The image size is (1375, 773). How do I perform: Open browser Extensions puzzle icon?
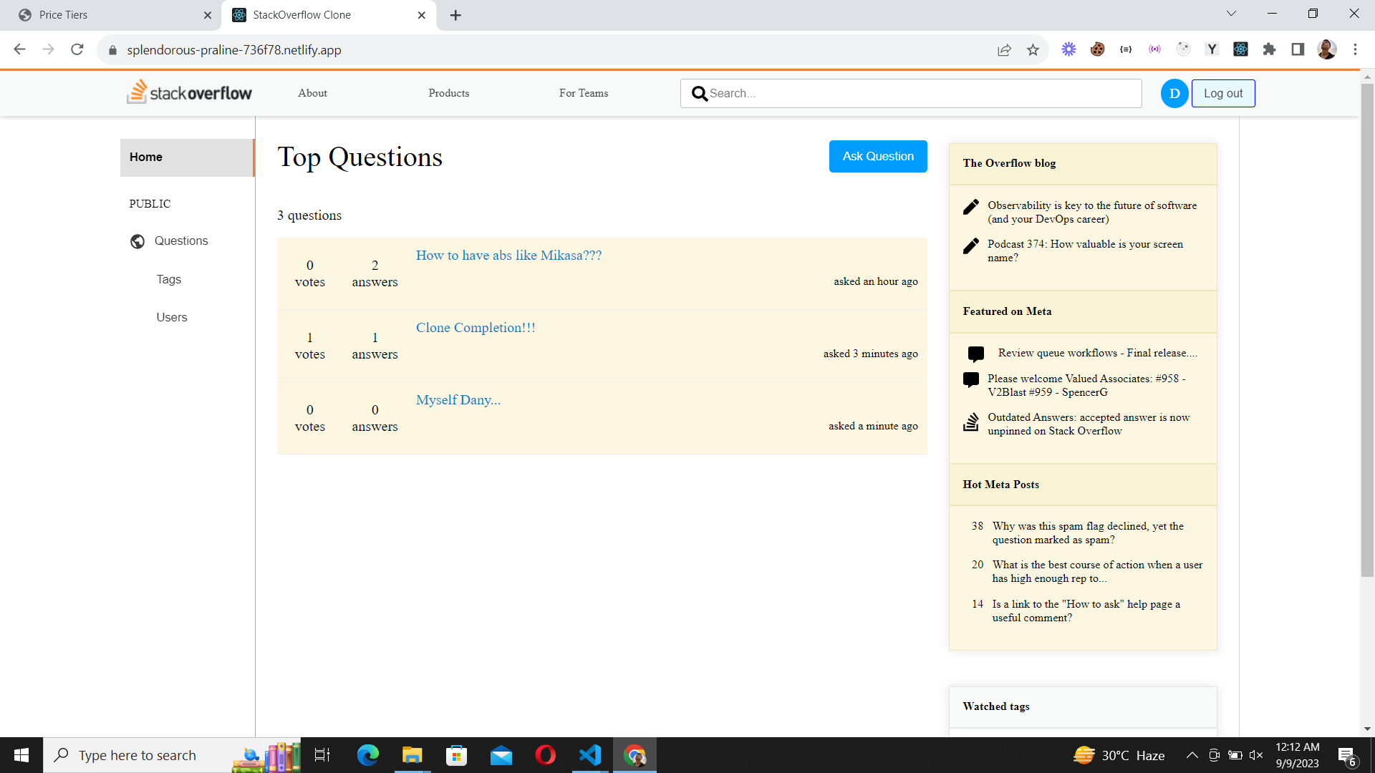tap(1269, 49)
